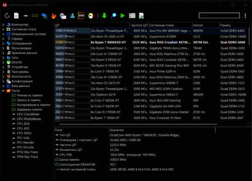This screenshot has height=181, width=252.
Task: Open CPU CheckMate benchmark
Action: point(28,114)
